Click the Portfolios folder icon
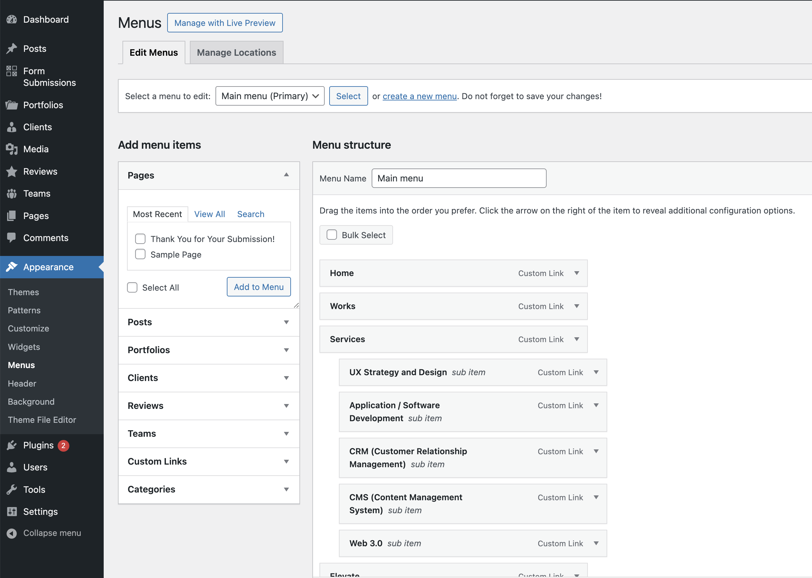 click(12, 105)
